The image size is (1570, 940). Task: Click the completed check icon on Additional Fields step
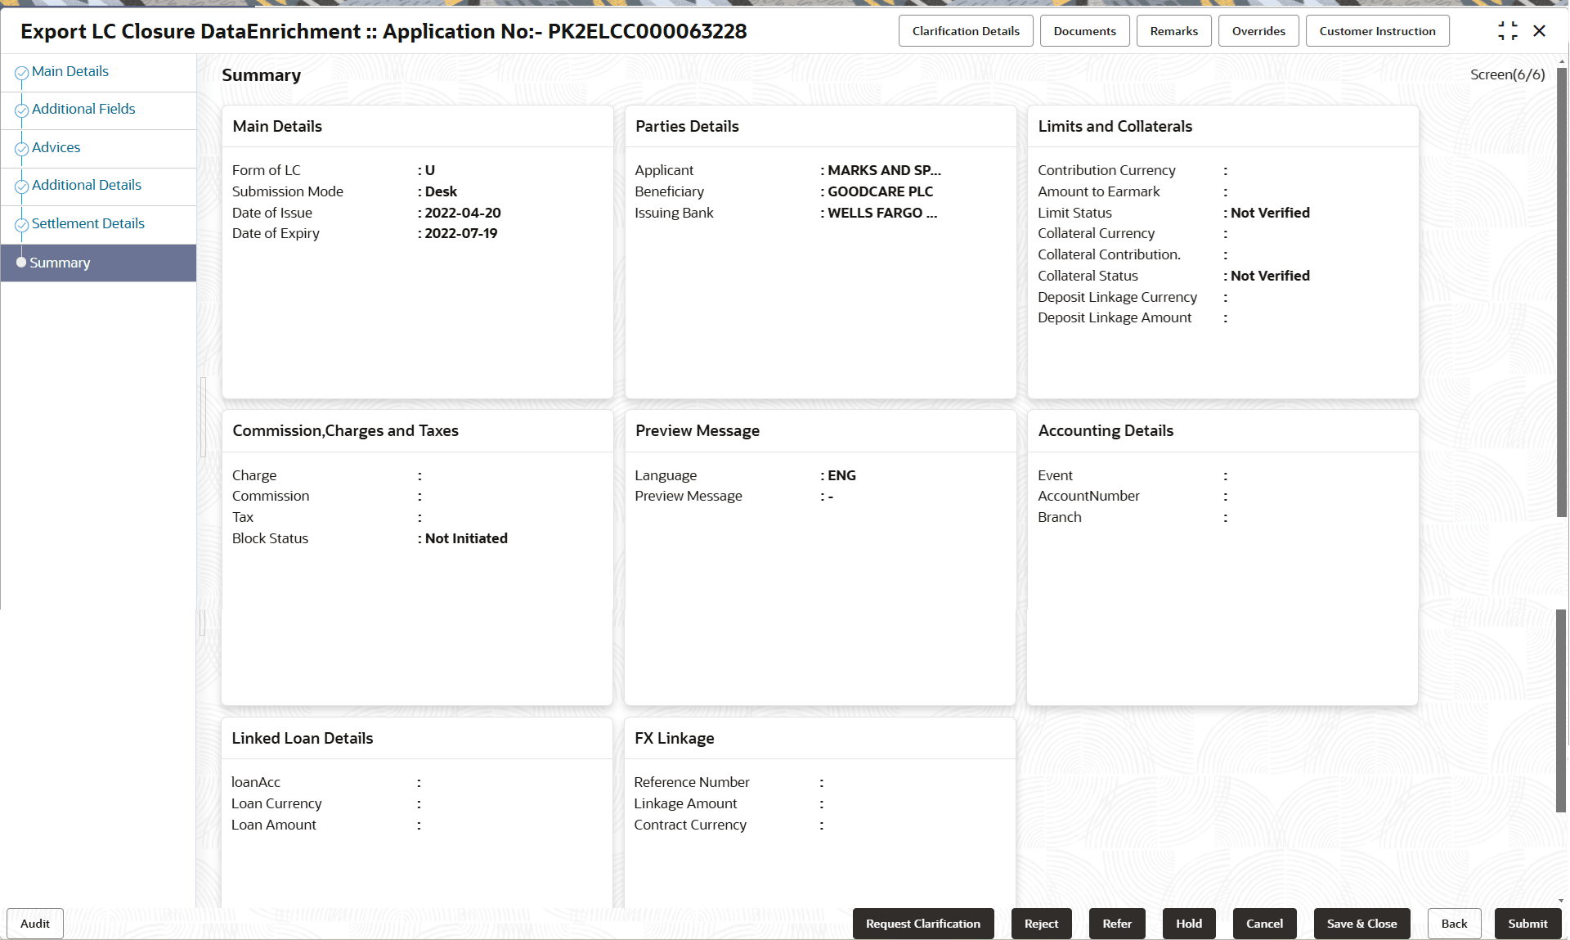(21, 109)
